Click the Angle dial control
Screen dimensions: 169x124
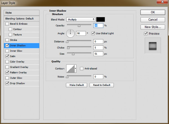click(x=70, y=33)
